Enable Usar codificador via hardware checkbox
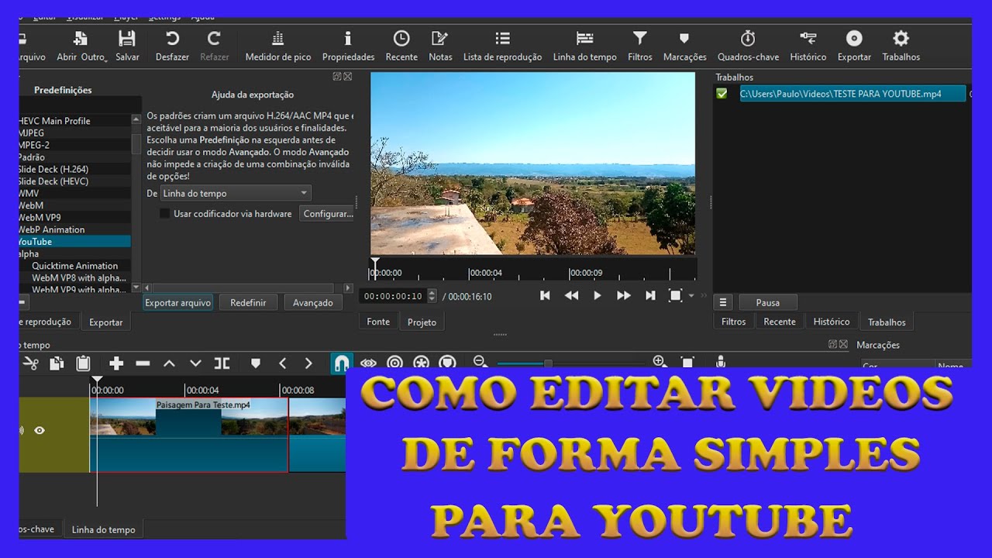 pos(164,213)
